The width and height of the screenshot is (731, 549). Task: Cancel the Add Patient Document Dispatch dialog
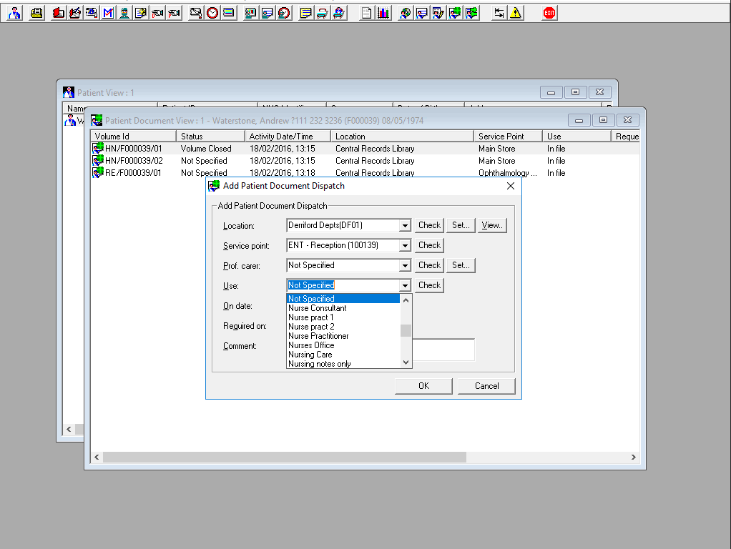coord(486,386)
